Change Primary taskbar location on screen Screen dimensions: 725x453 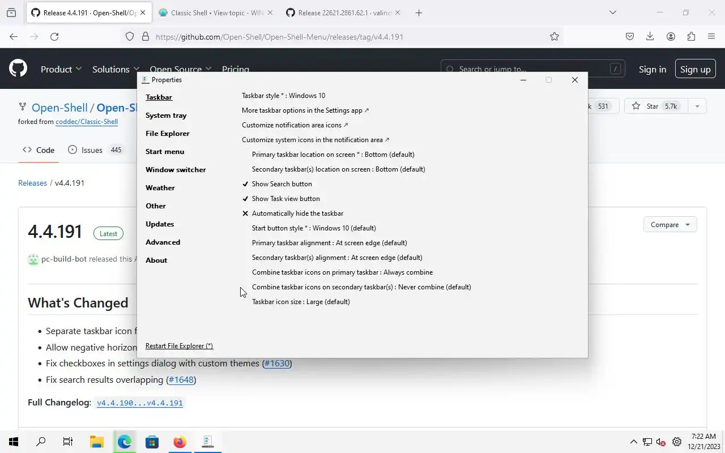(333, 155)
